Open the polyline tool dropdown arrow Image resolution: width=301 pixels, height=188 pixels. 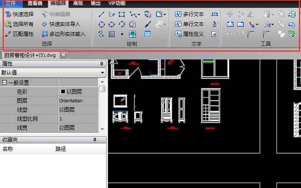coord(139,15)
